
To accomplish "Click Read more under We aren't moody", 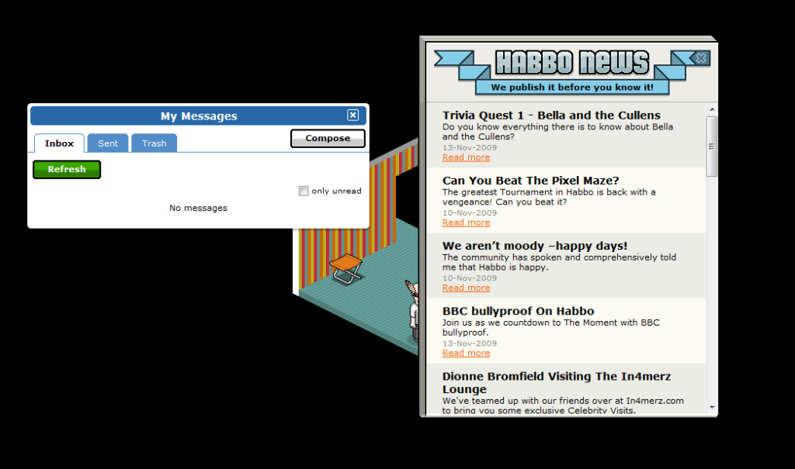I will pyautogui.click(x=466, y=288).
